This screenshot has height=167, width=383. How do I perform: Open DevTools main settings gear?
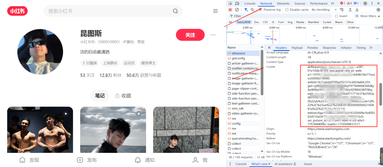click(365, 4)
